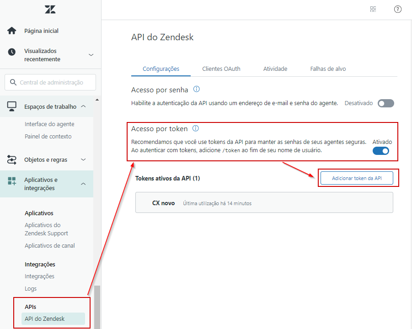Switch to the Falhas de alvo tab
The width and height of the screenshot is (412, 329).
click(328, 69)
